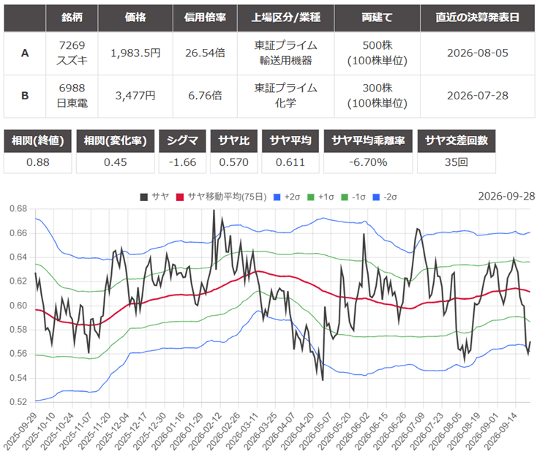Click the 2026-03-11 x-axis label

coord(242,431)
